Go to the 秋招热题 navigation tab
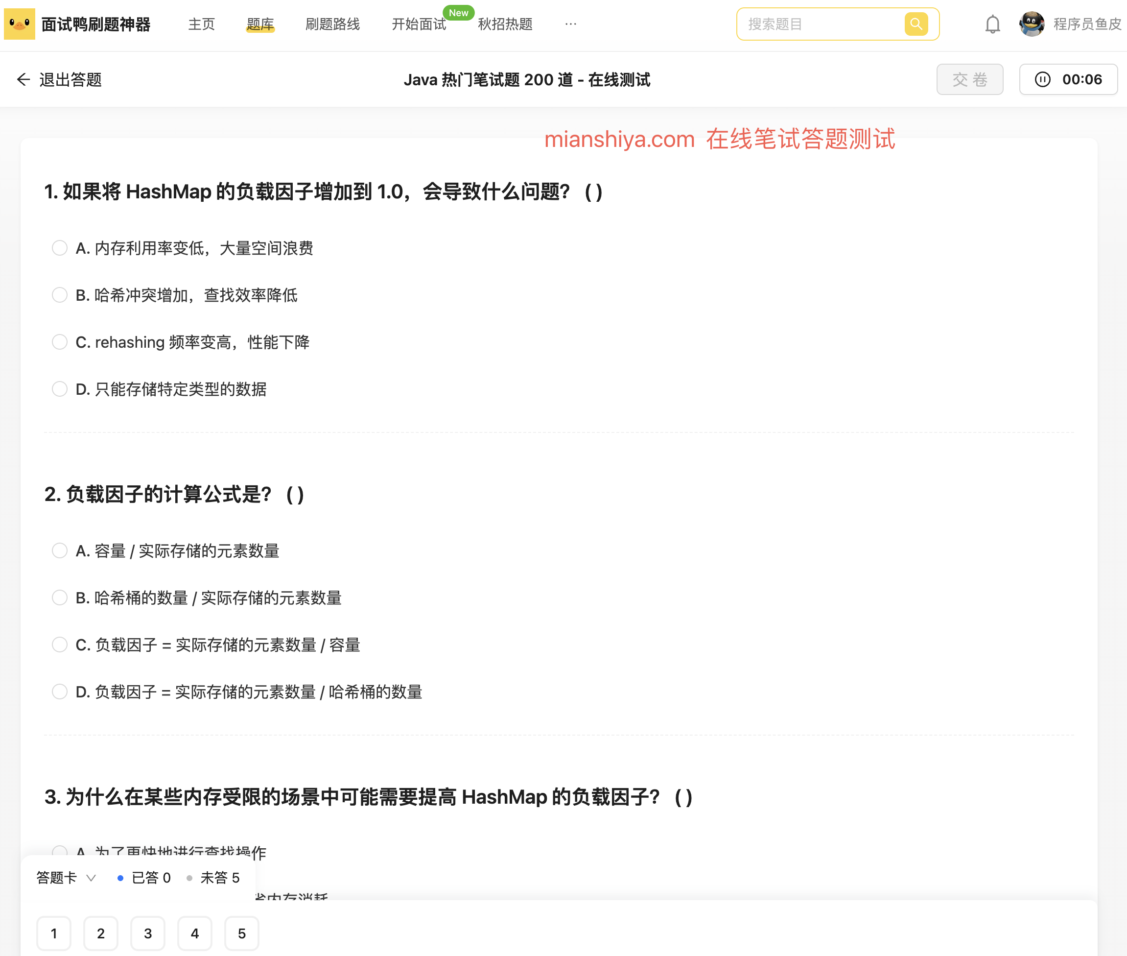The image size is (1127, 956). tap(505, 24)
